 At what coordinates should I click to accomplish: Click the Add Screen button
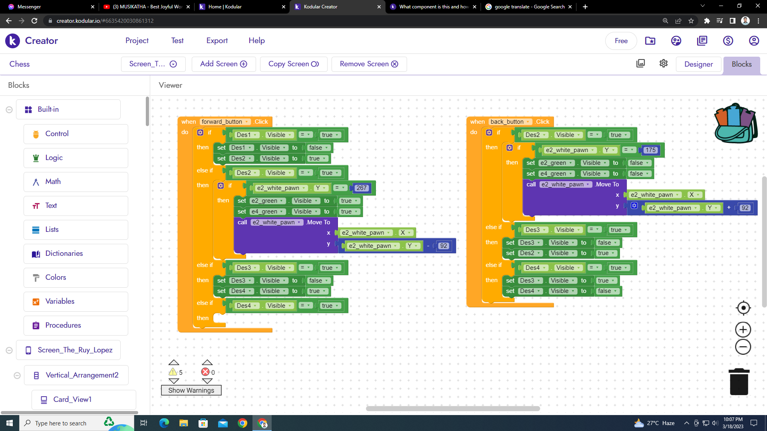pyautogui.click(x=223, y=64)
